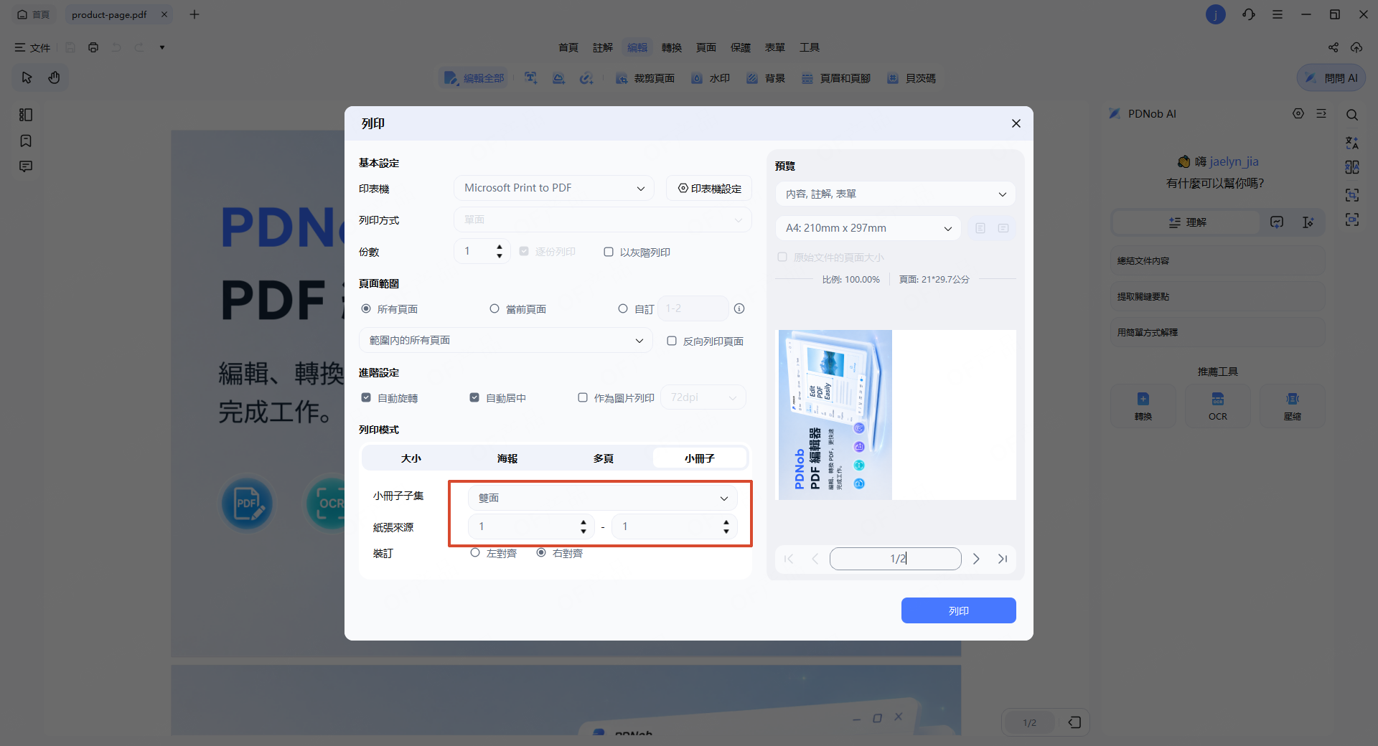Image resolution: width=1378 pixels, height=746 pixels.
Task: Open the thumbnails panel icon
Action: [x=26, y=115]
